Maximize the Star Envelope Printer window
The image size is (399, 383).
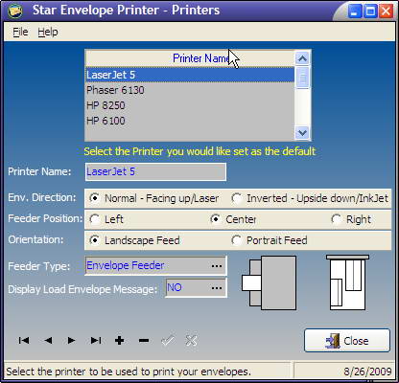[370, 11]
